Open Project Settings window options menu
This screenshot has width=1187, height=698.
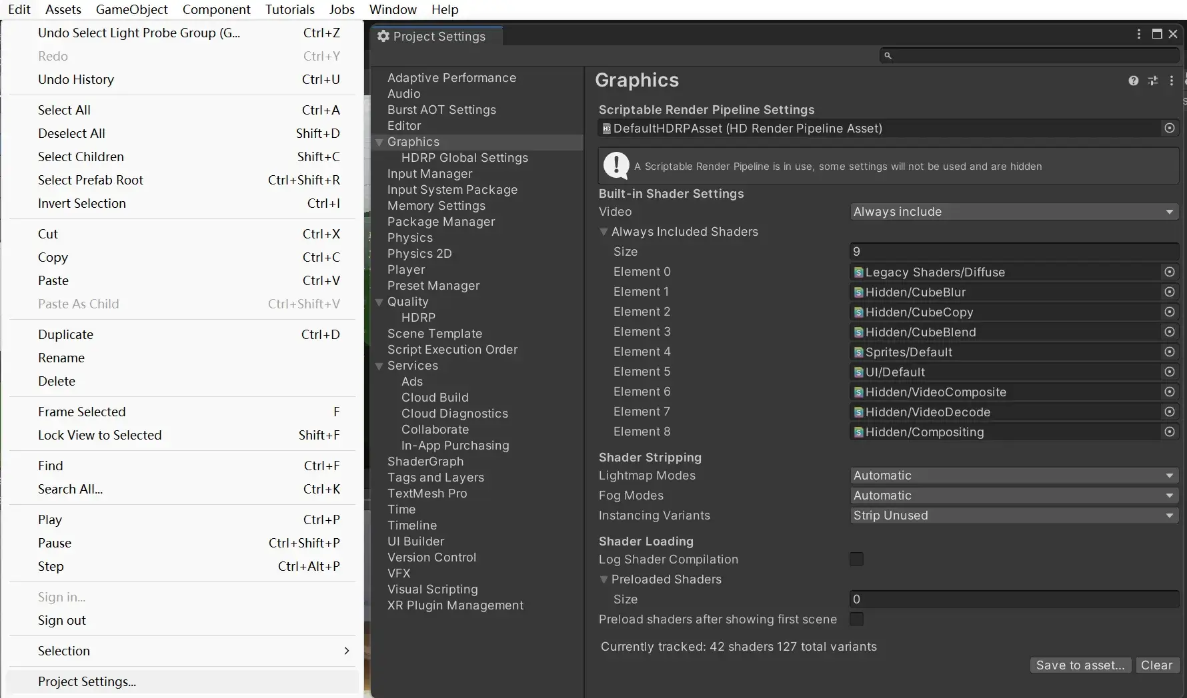1139,34
